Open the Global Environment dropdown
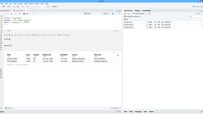203x114 pixels. [132, 16]
